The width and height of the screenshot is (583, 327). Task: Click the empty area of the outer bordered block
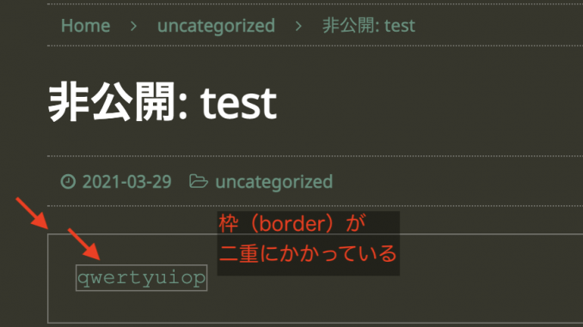pos(371,297)
